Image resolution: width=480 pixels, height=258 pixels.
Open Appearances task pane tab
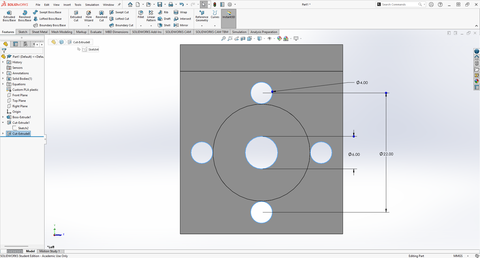click(x=477, y=81)
